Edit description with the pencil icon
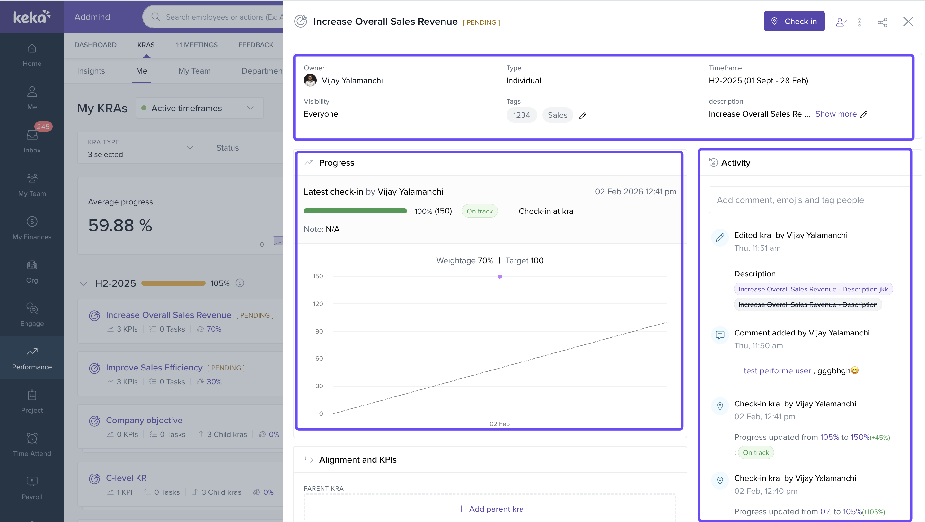Viewport: 925px width, 522px height. pyautogui.click(x=864, y=115)
